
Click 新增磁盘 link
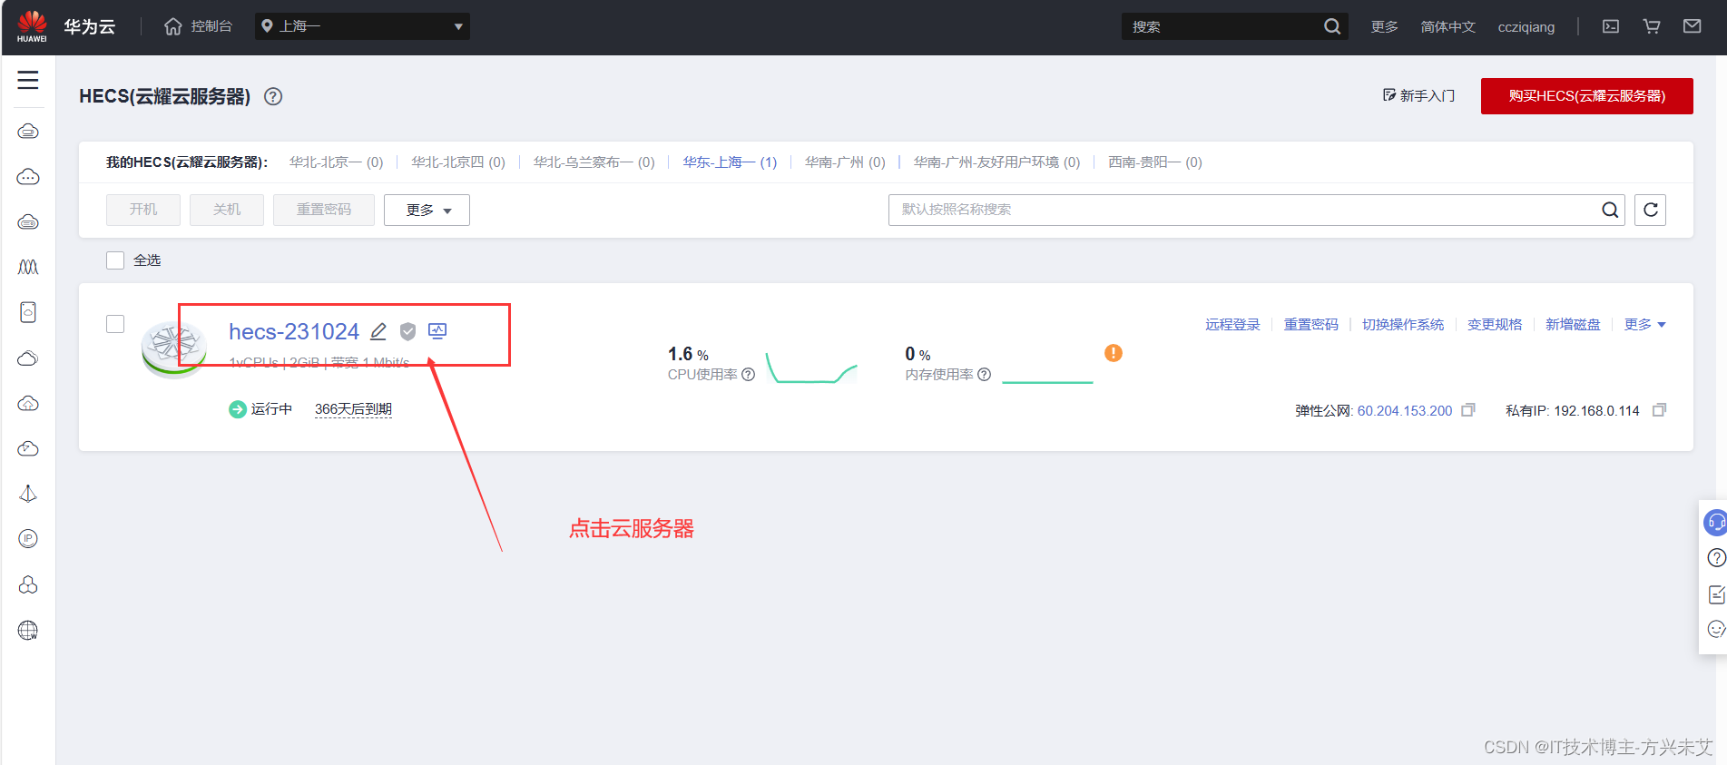[1573, 325]
